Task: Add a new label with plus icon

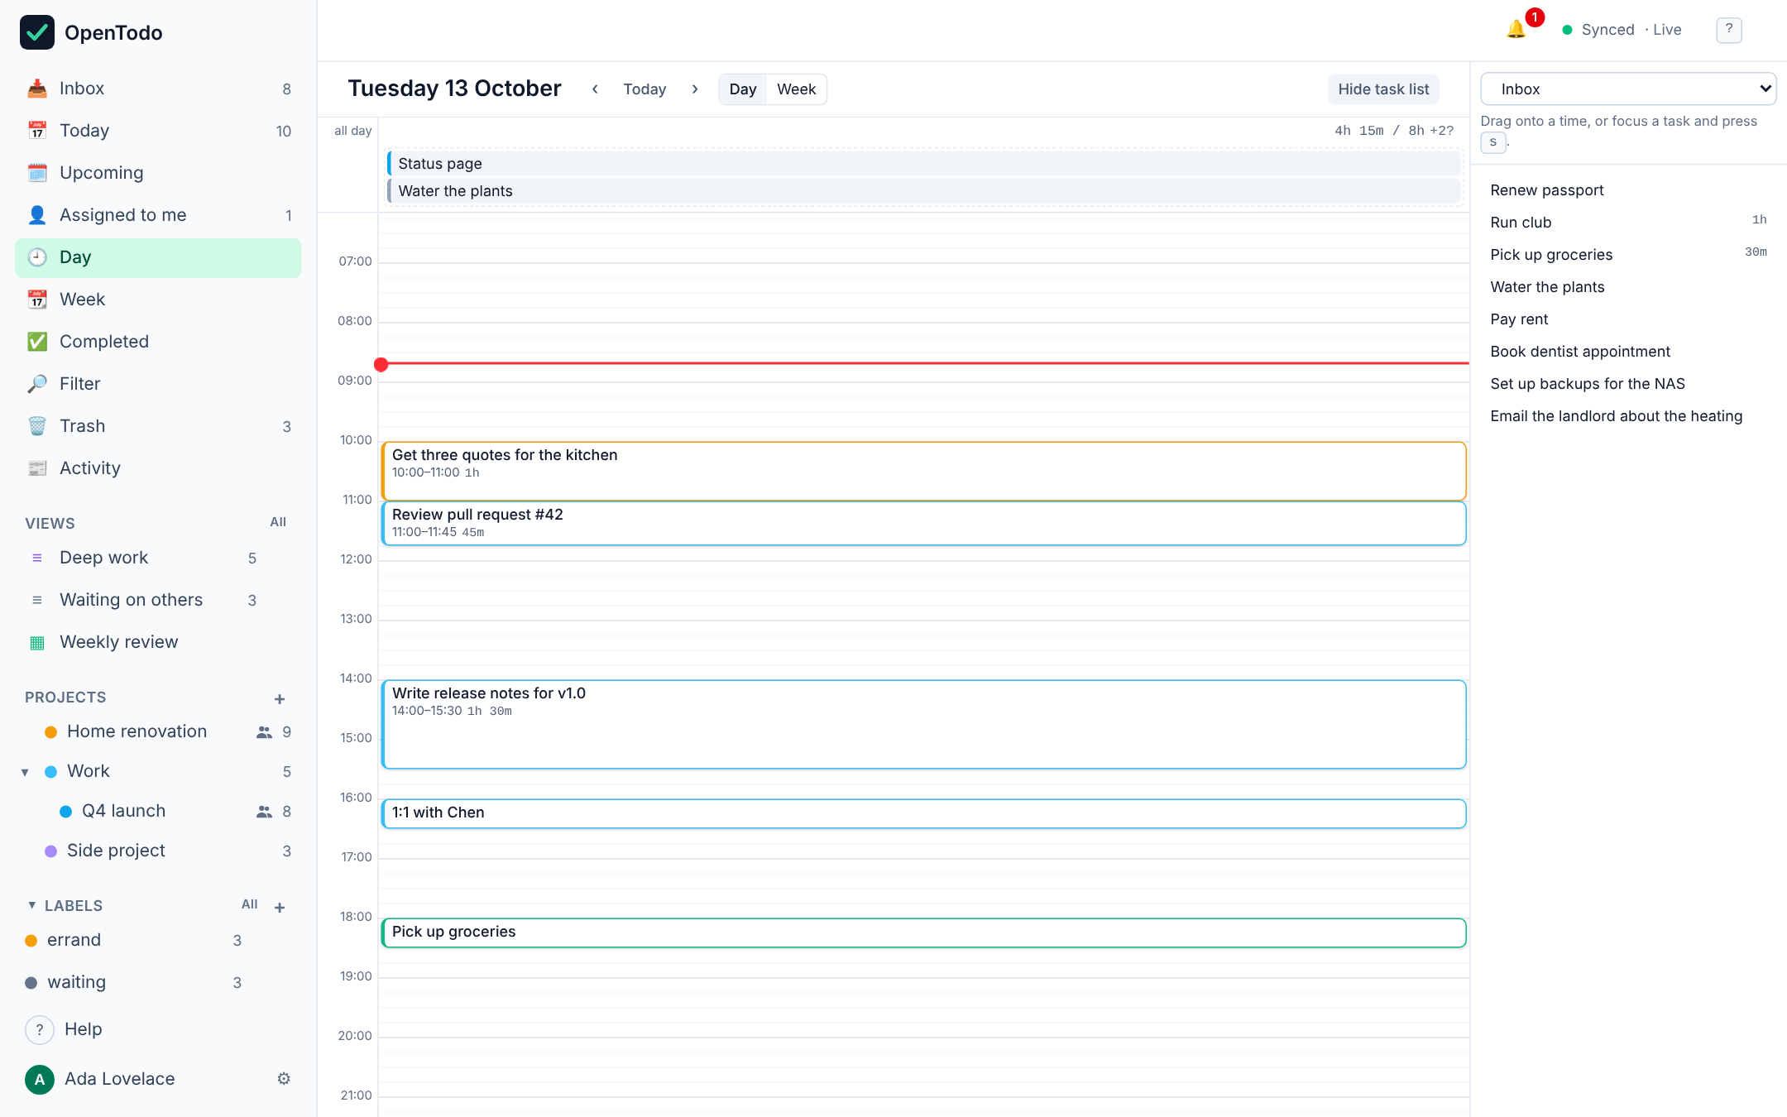Action: [x=280, y=908]
